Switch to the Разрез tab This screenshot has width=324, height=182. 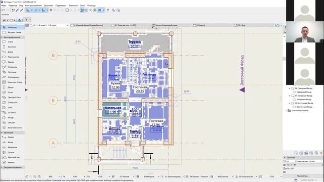[x=199, y=25]
